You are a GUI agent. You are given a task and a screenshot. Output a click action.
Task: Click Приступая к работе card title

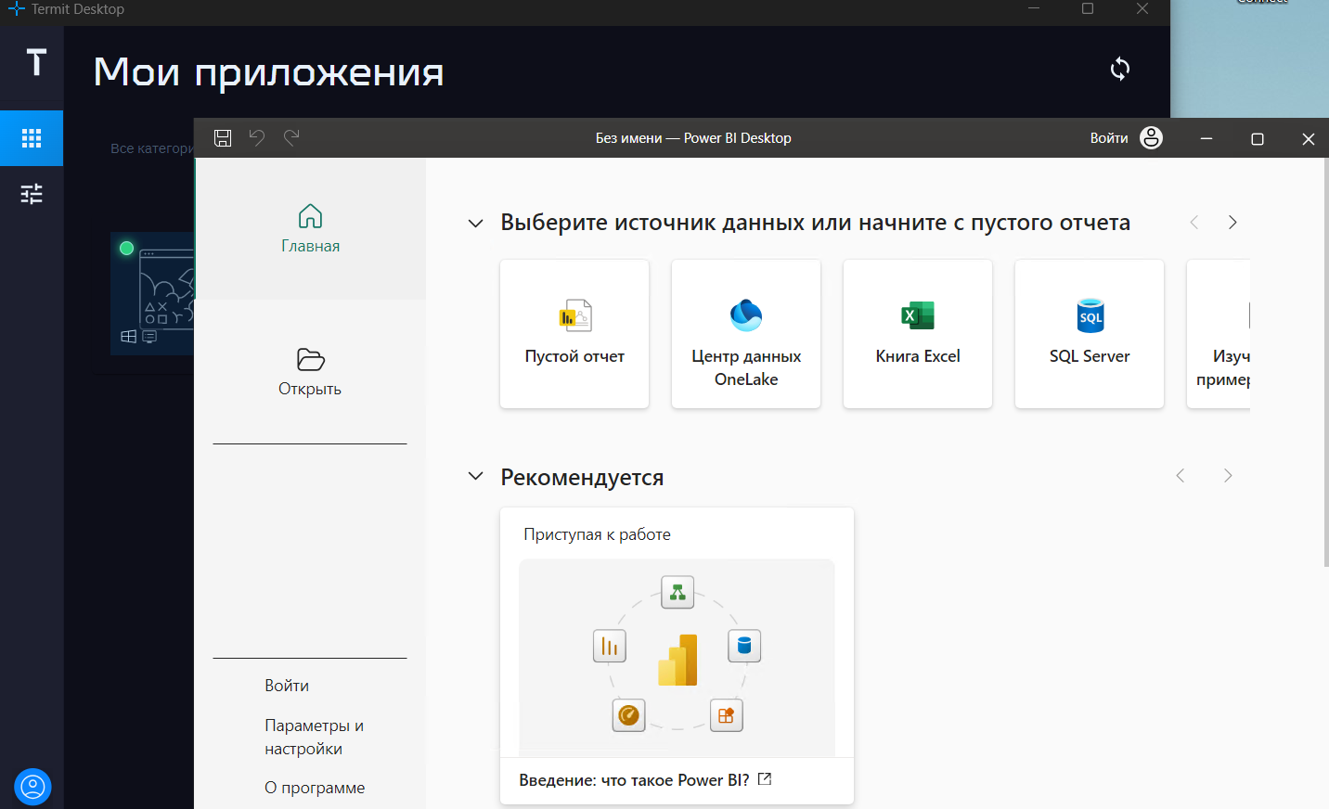pyautogui.click(x=597, y=534)
